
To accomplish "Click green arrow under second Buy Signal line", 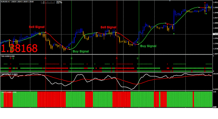I will click(137, 58).
